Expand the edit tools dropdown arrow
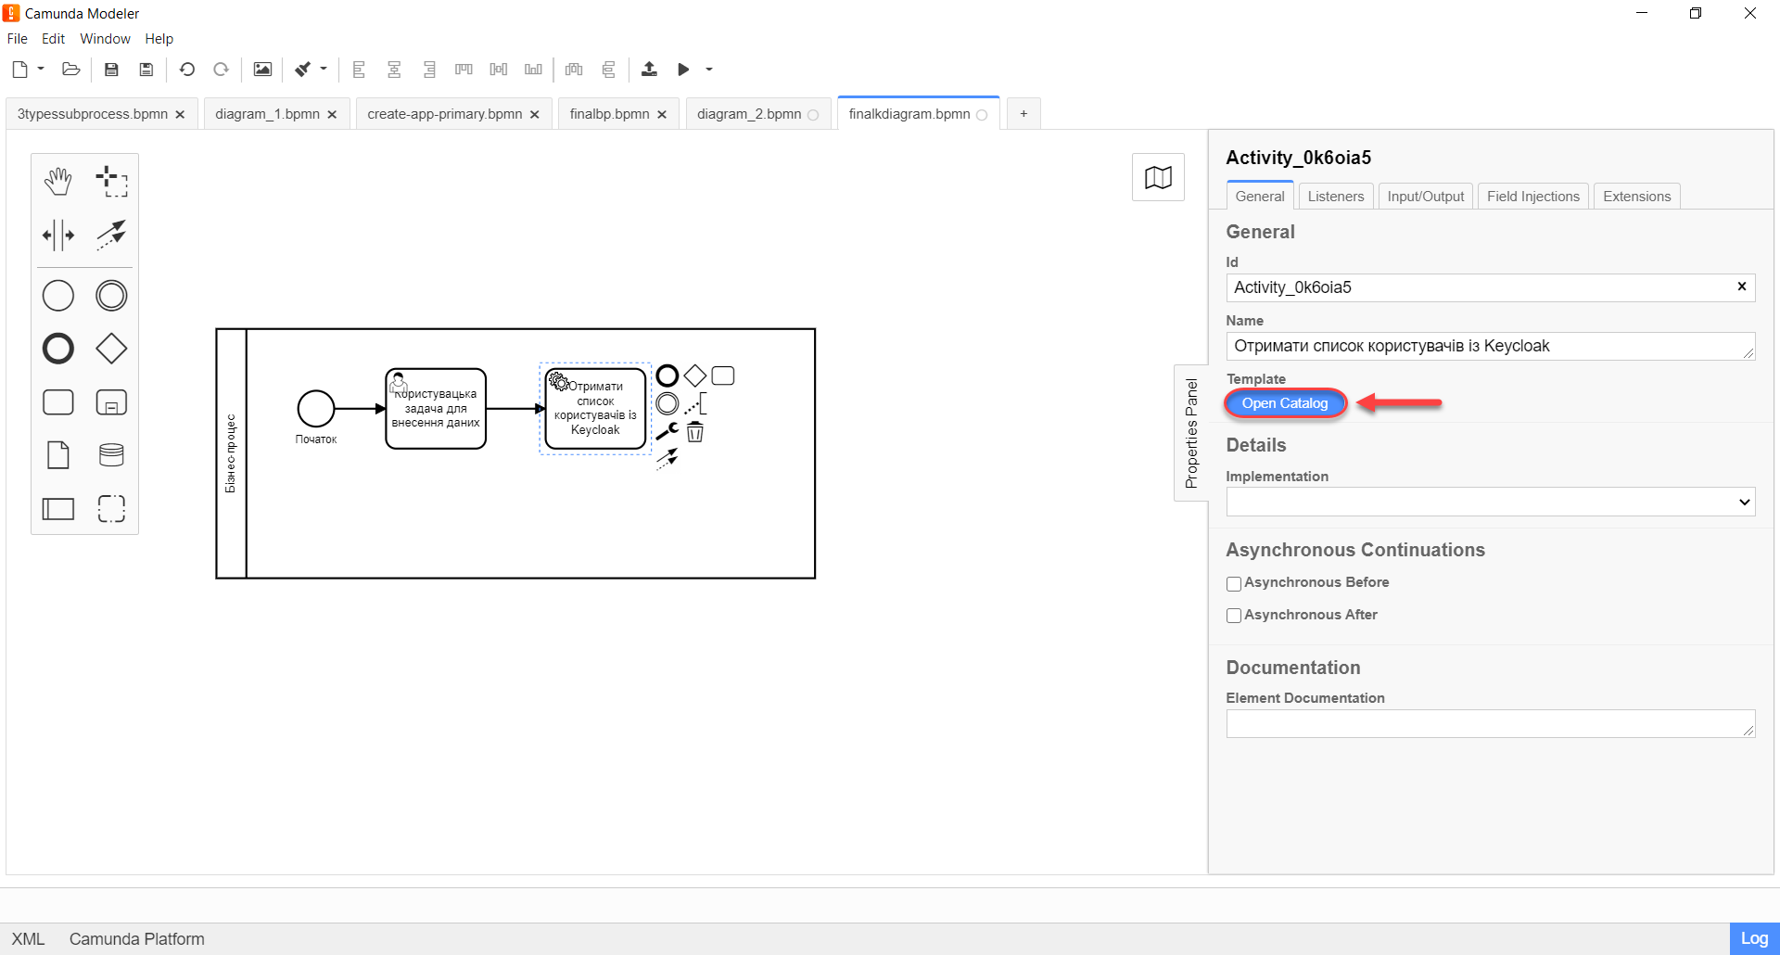 tap(324, 69)
